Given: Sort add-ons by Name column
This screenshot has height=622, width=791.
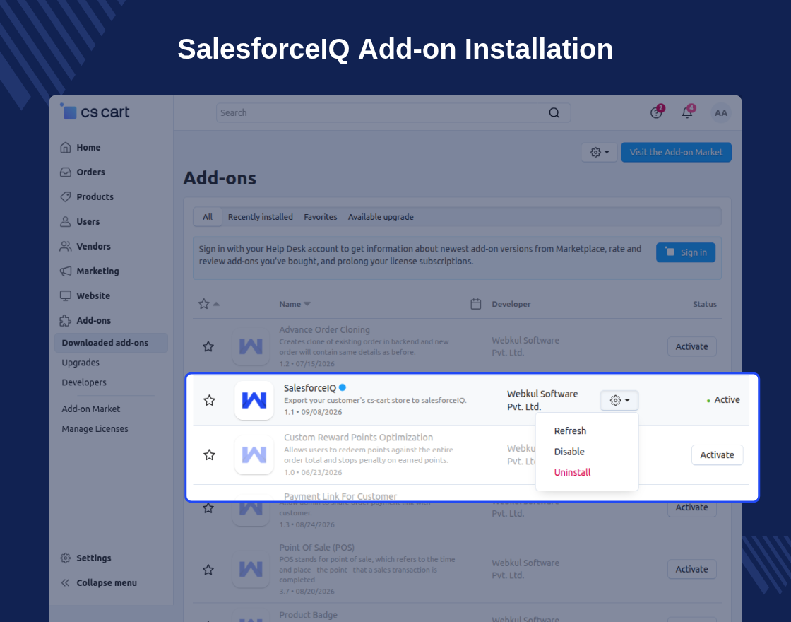Looking at the screenshot, I should click(295, 304).
